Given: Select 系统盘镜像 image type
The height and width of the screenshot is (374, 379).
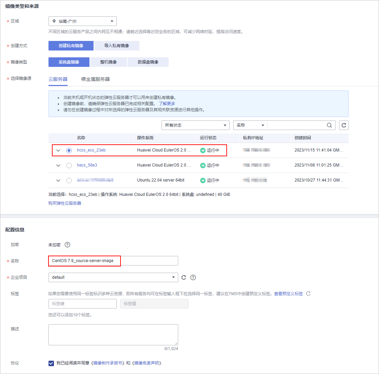Looking at the screenshot, I should tap(69, 62).
